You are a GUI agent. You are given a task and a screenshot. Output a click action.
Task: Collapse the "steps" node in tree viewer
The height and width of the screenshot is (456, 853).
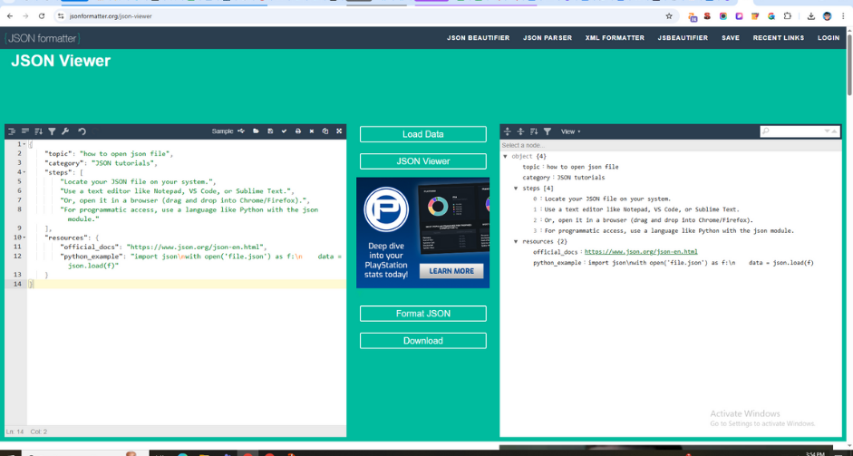pyautogui.click(x=516, y=189)
